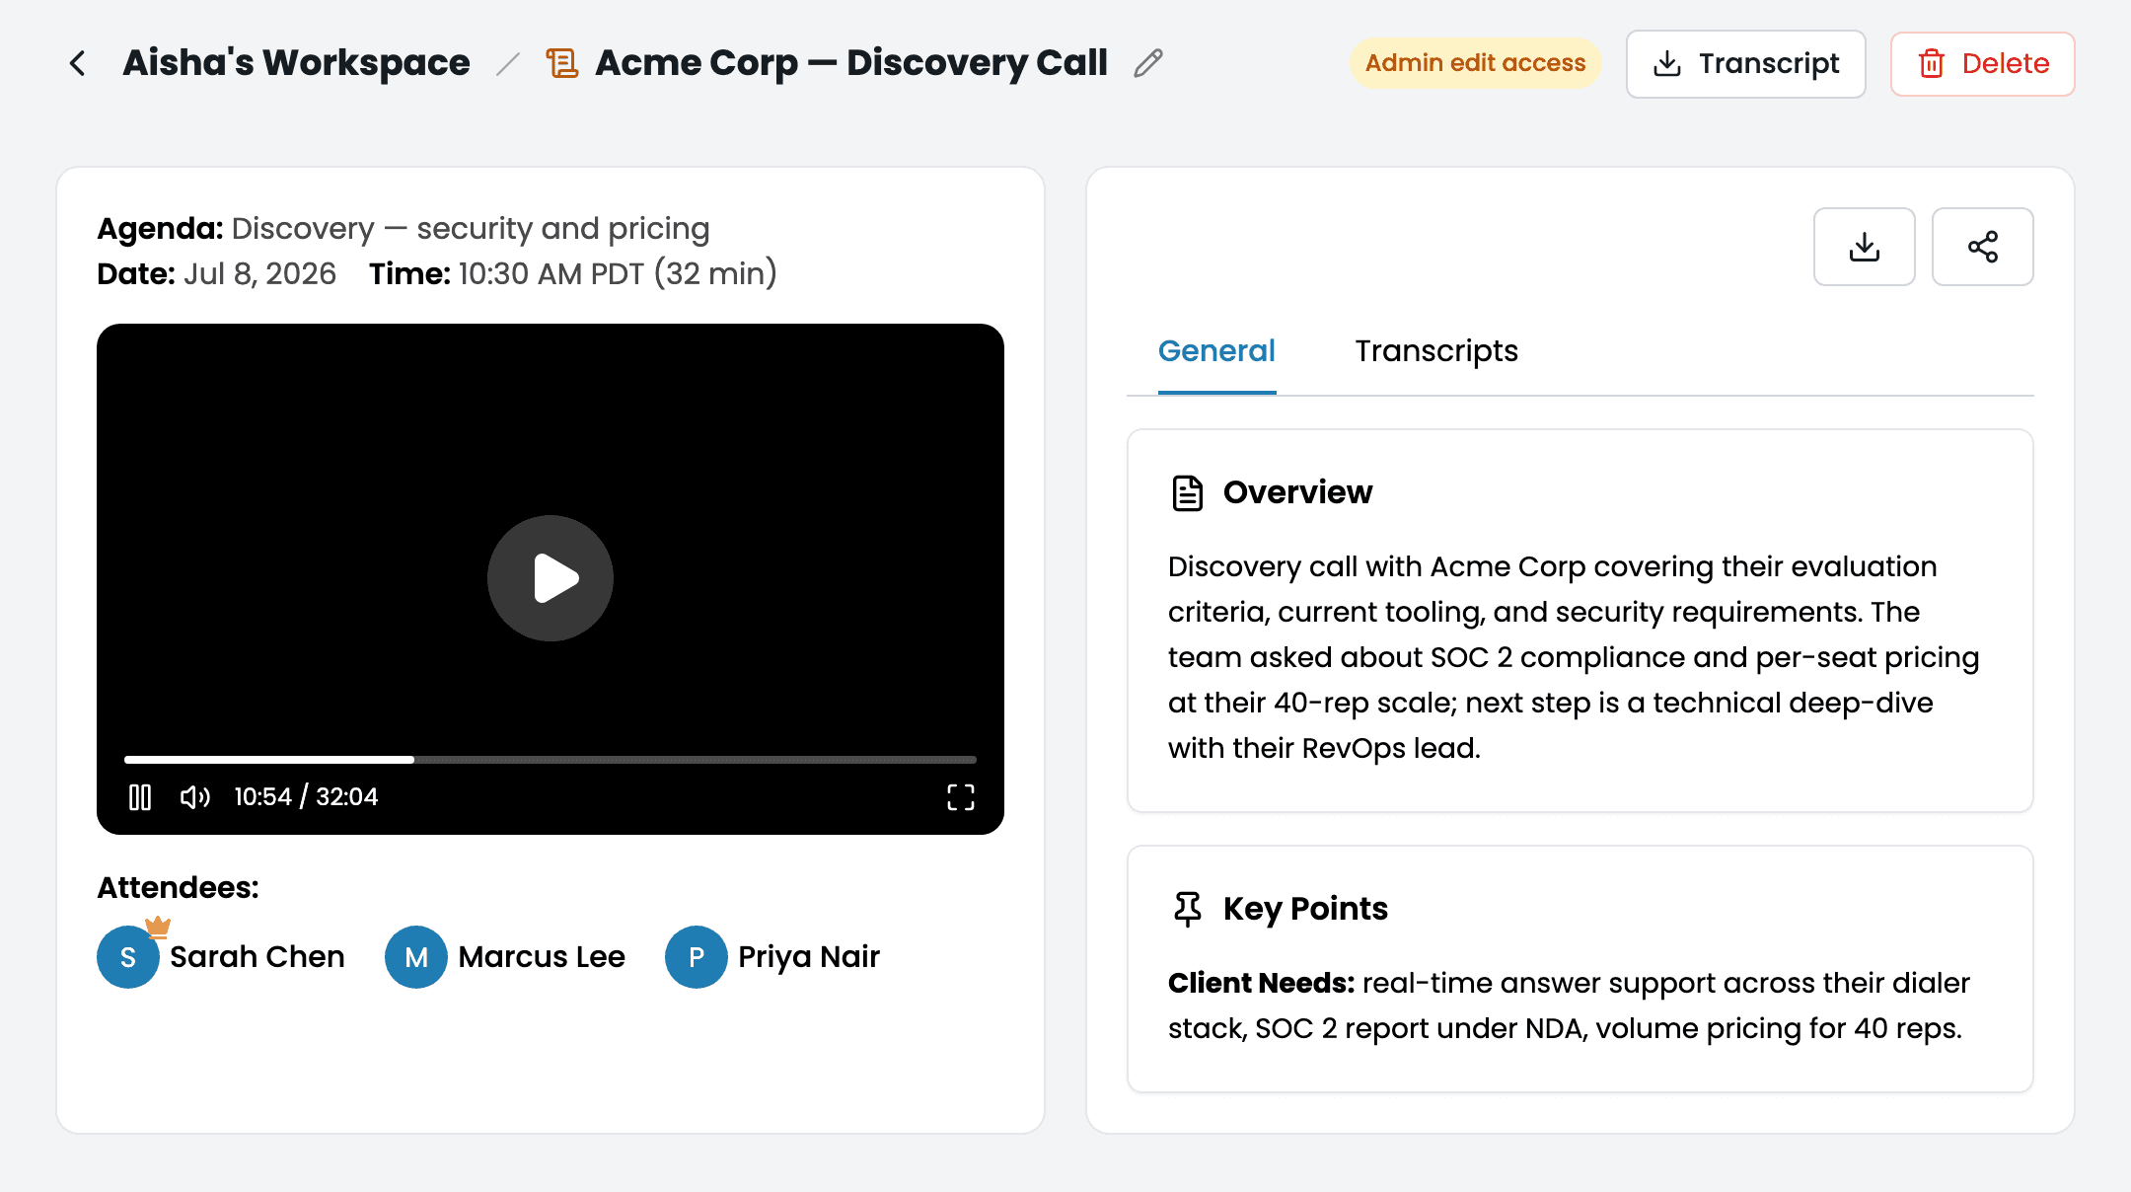Pause the video playback
Viewport: 2131px width, 1192px height.
point(140,797)
